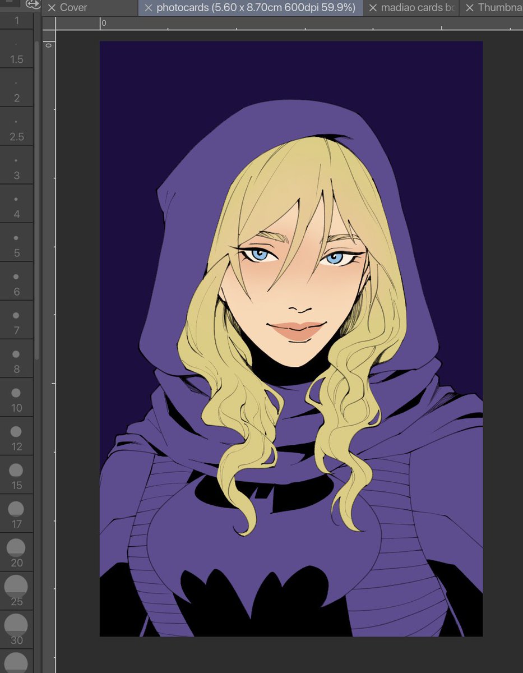This screenshot has height=673, width=523.
Task: Close the madiao cards tab
Action: tap(373, 8)
